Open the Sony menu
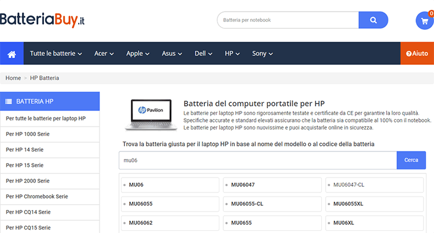Image resolution: width=434 pixels, height=233 pixels. 262,53
